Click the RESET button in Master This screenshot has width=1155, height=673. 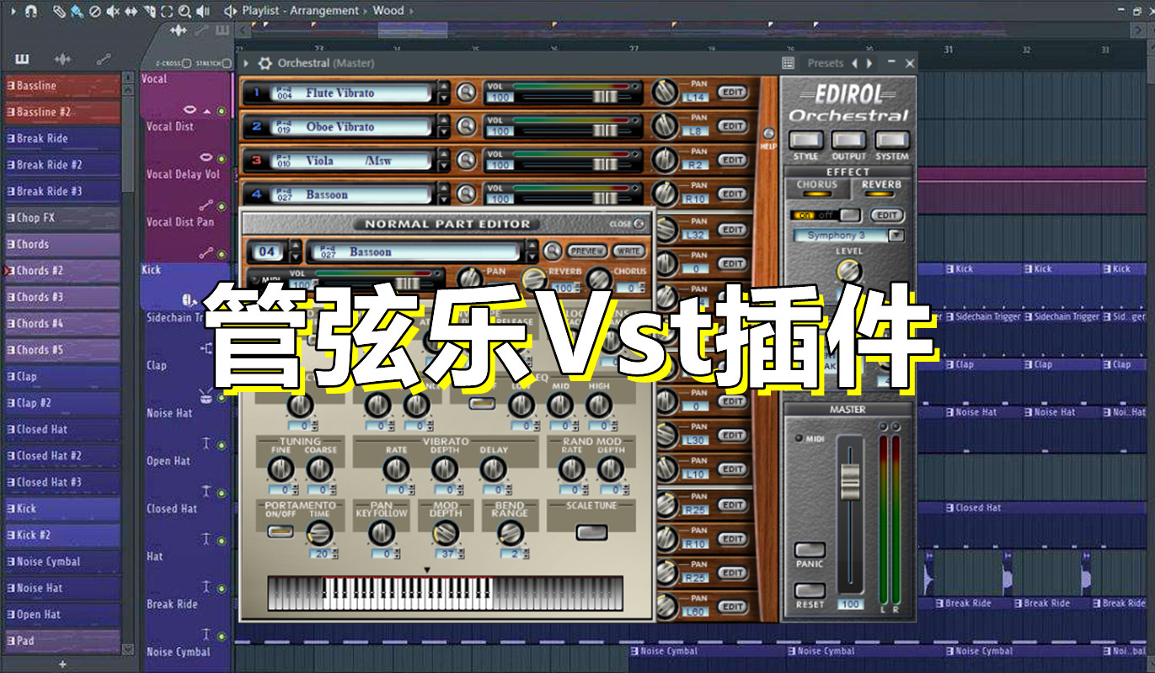810,591
